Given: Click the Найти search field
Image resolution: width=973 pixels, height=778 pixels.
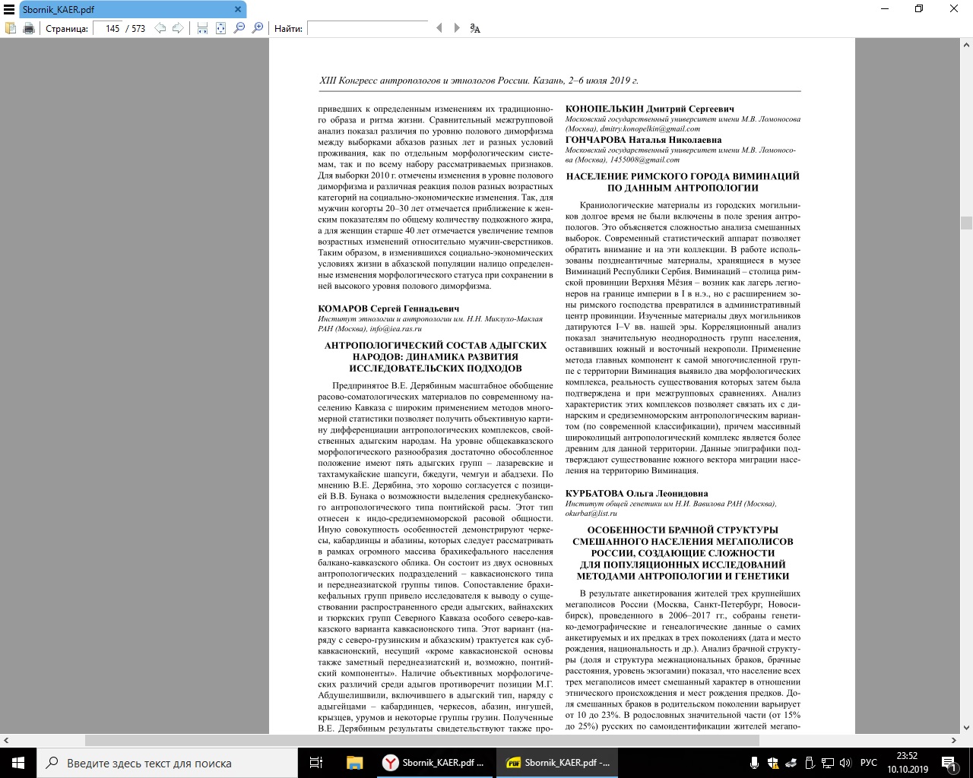Looking at the screenshot, I should (x=368, y=28).
